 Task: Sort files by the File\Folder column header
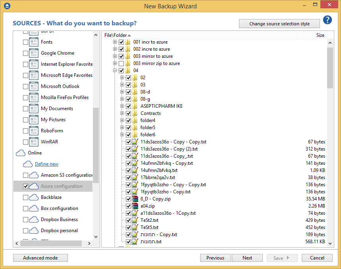coord(115,35)
